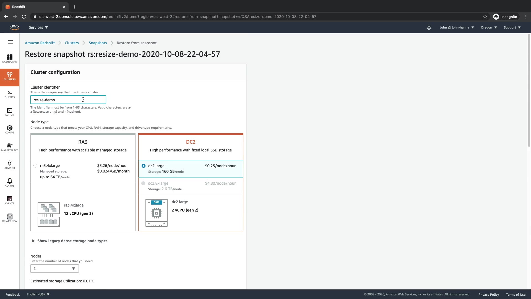Open the Editor sidebar icon
The width and height of the screenshot is (531, 299).
click(x=10, y=112)
